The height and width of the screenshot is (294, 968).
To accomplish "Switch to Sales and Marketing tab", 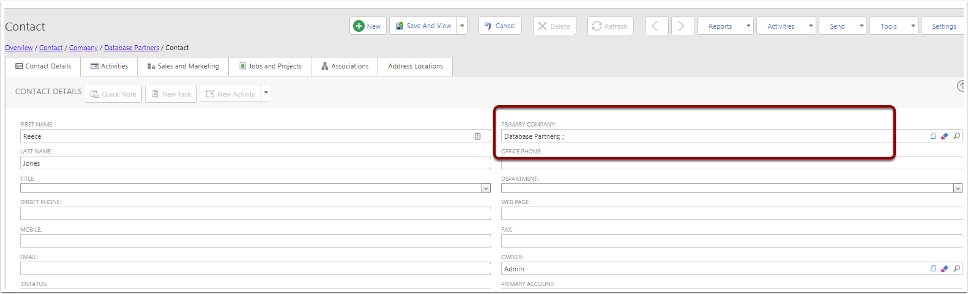I will (183, 66).
